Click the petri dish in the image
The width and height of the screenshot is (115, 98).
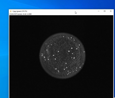(63, 56)
